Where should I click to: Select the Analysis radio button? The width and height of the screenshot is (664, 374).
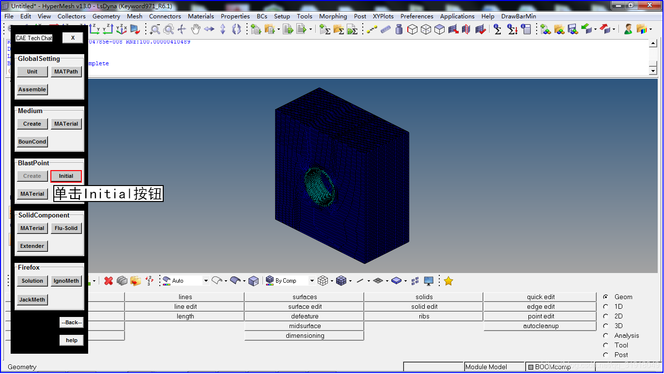click(606, 336)
